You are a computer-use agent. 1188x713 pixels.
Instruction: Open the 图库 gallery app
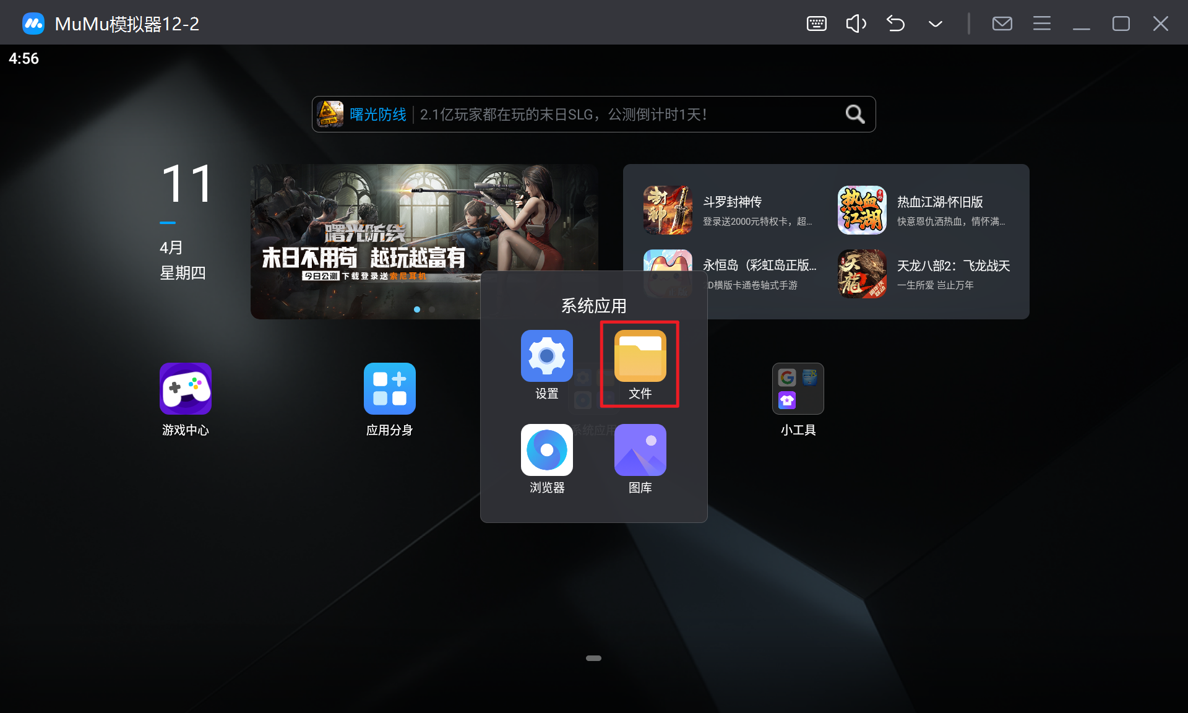click(x=640, y=450)
